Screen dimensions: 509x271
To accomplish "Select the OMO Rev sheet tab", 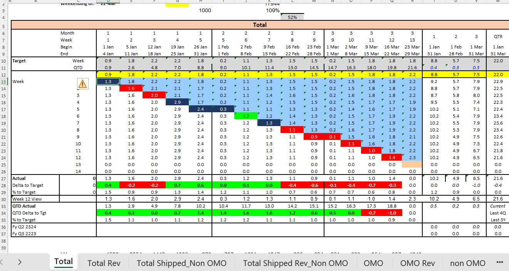I will point(417,263).
